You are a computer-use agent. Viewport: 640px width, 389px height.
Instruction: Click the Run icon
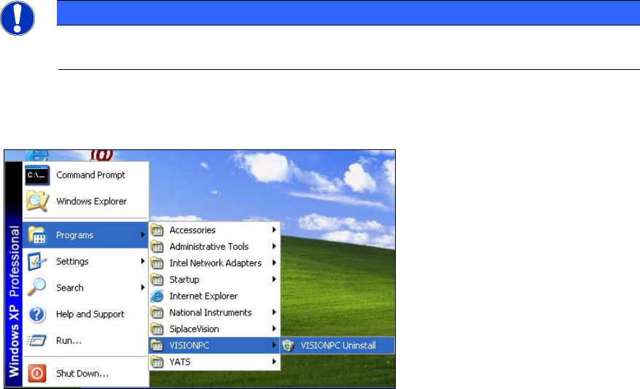coord(37,340)
